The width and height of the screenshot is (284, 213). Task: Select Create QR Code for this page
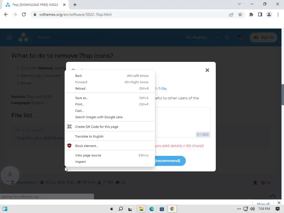110,127
